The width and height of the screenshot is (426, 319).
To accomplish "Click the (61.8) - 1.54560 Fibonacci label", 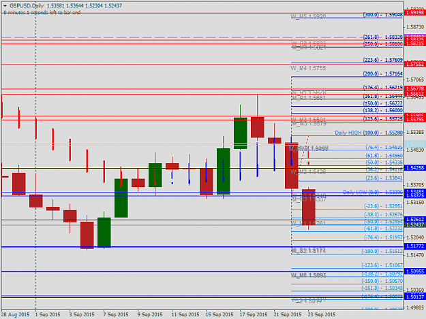I will click(384, 156).
